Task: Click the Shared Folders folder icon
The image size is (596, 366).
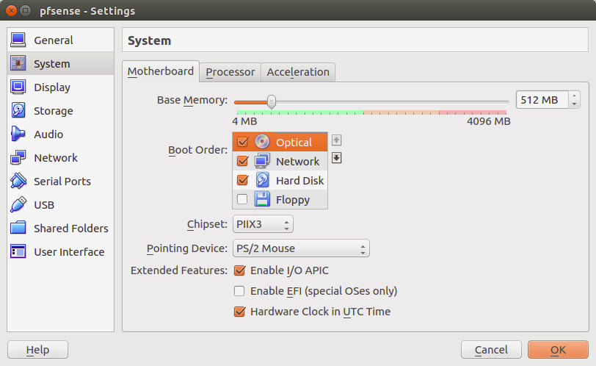Action: coord(18,228)
